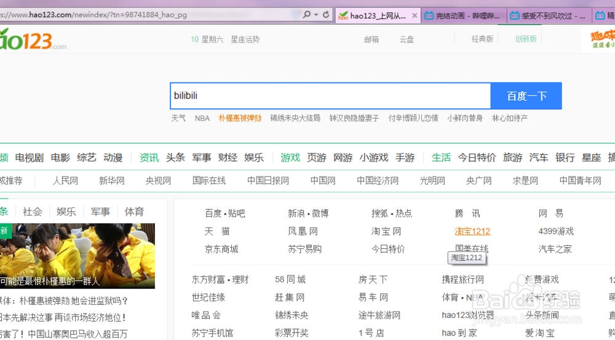Click the hao123 tab favicon
The width and height of the screenshot is (615, 340).
(343, 16)
